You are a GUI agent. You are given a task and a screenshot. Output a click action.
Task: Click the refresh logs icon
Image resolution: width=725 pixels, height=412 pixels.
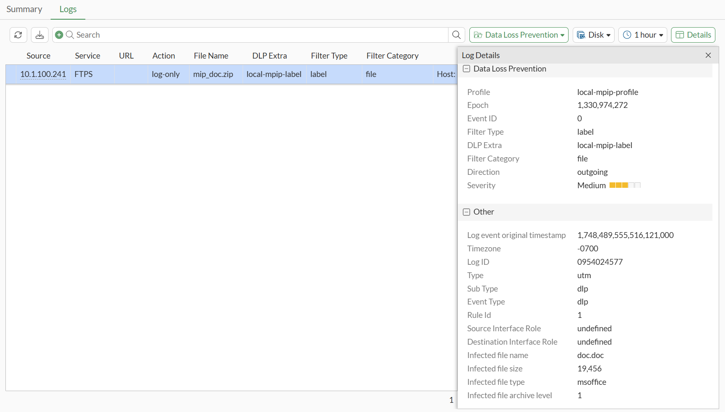18,35
